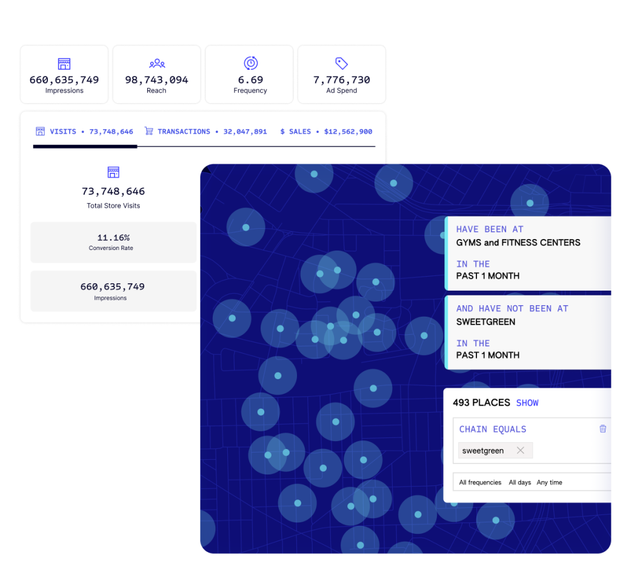Open the All days filter
This screenshot has height=563, width=620.
(x=519, y=482)
